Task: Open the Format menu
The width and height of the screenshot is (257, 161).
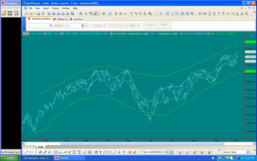Action: pyautogui.click(x=55, y=8)
